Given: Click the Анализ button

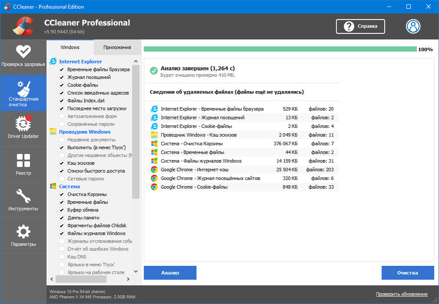Looking at the screenshot, I should [170, 273].
